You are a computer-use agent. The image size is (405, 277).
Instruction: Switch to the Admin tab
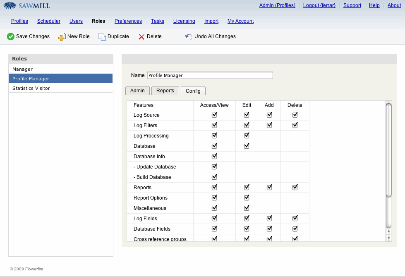coord(137,91)
